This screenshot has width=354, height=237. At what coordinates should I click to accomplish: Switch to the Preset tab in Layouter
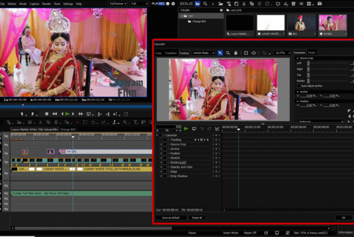[x=312, y=53]
